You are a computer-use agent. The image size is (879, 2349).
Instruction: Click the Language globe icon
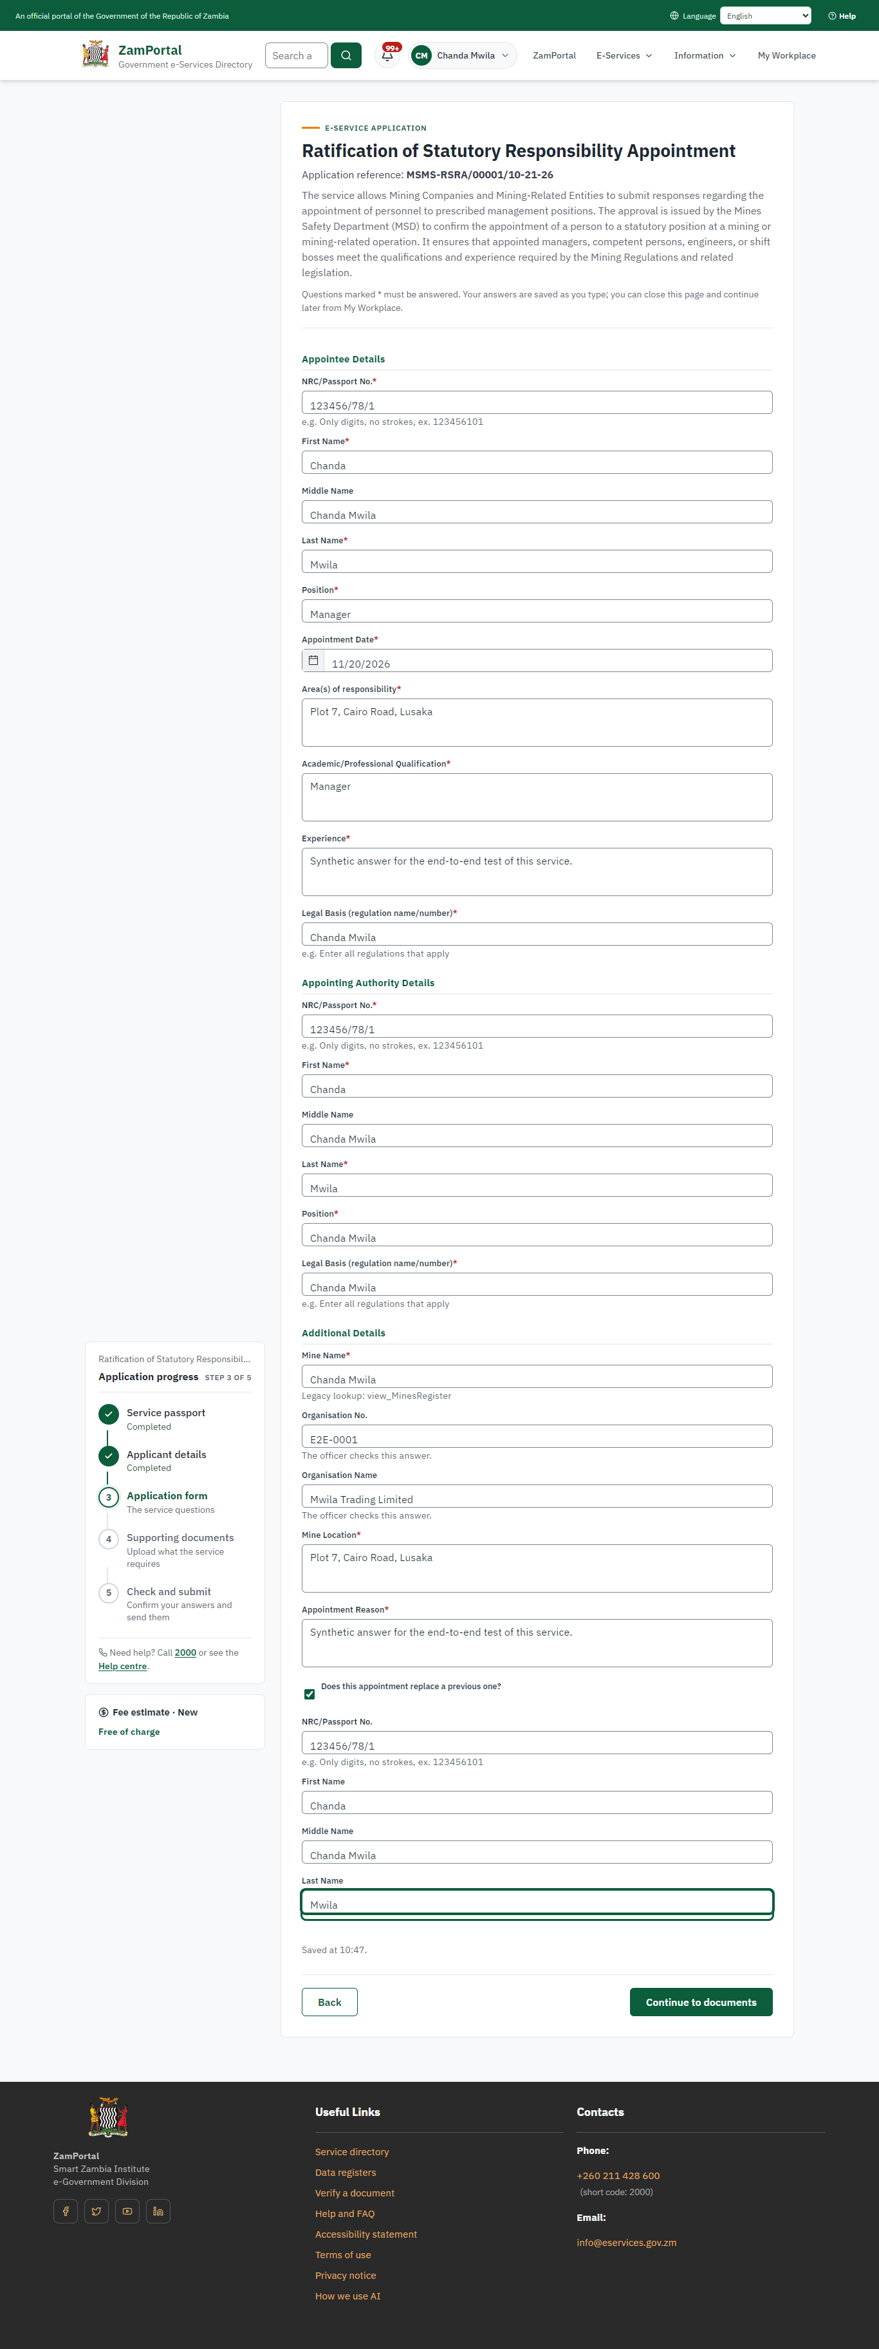[674, 15]
